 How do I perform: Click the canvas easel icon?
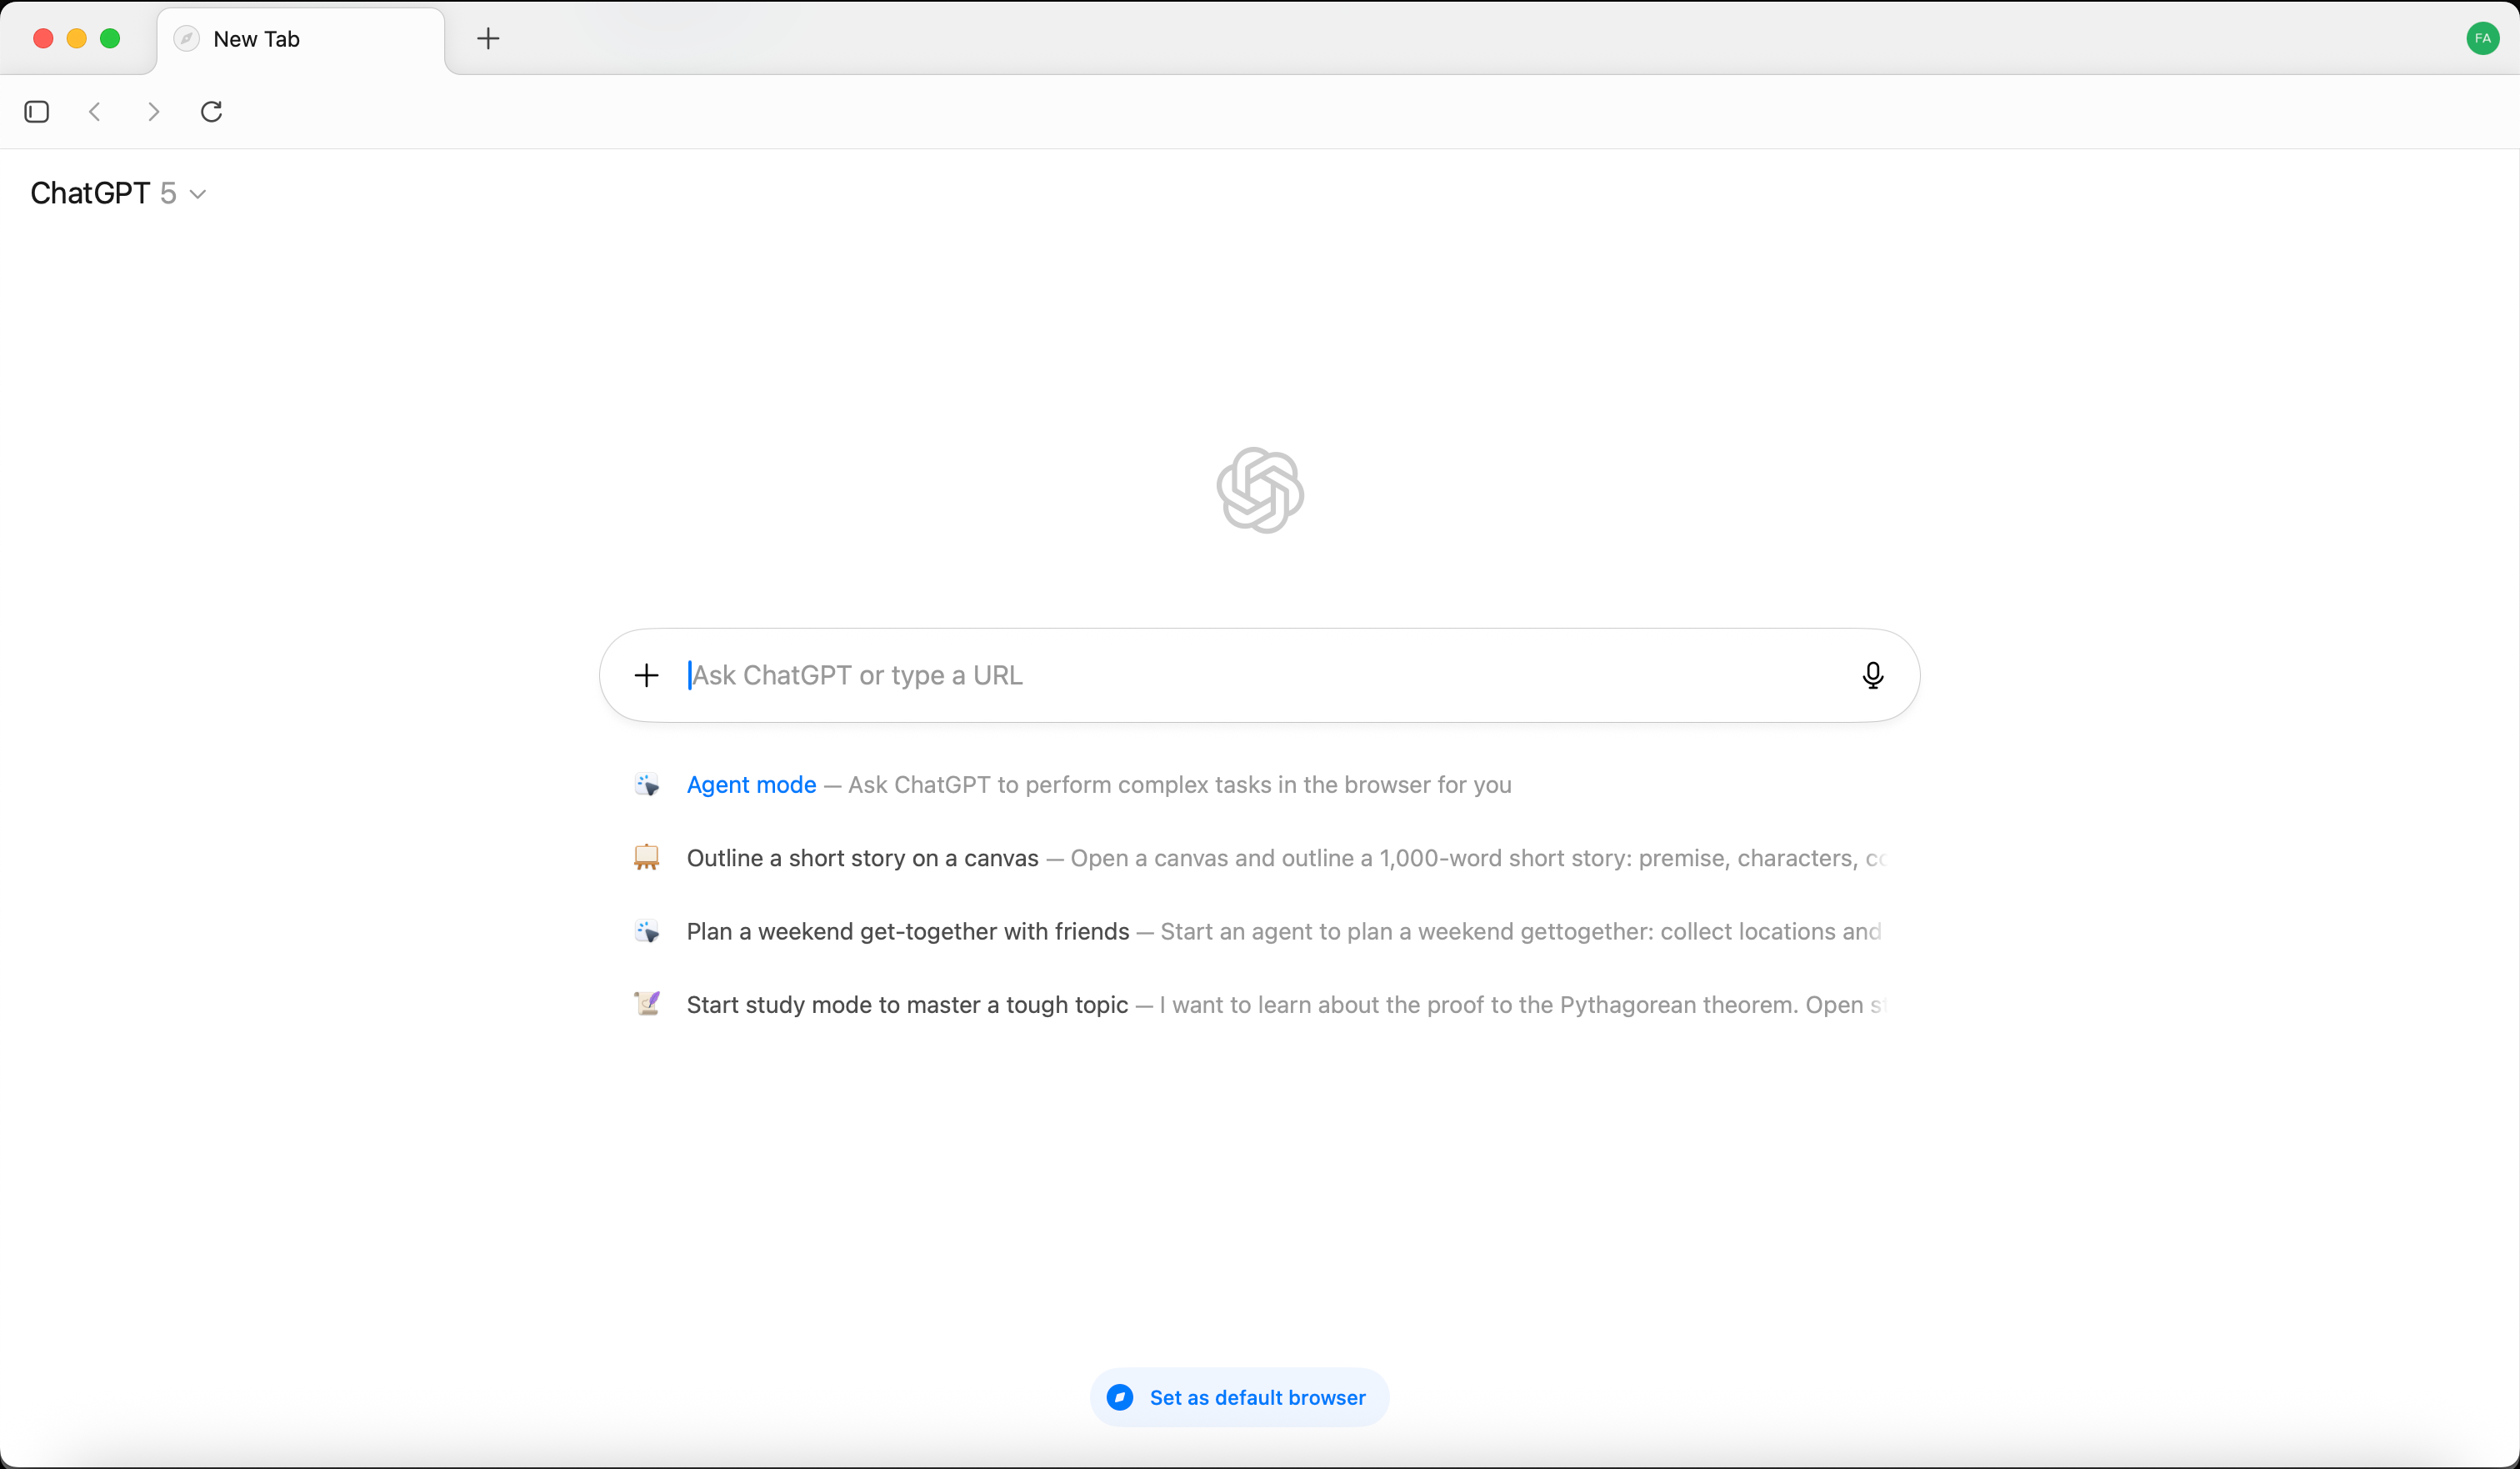click(647, 858)
